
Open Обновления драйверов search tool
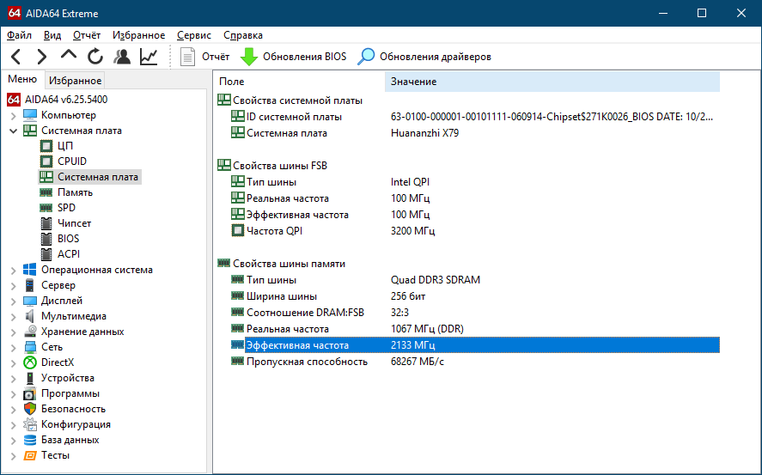click(424, 57)
